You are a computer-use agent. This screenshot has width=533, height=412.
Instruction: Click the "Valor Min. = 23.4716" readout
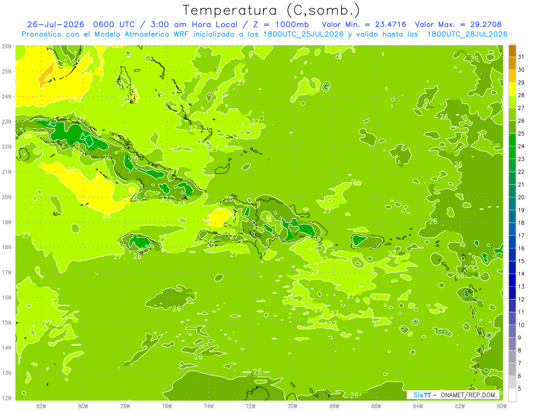click(364, 24)
